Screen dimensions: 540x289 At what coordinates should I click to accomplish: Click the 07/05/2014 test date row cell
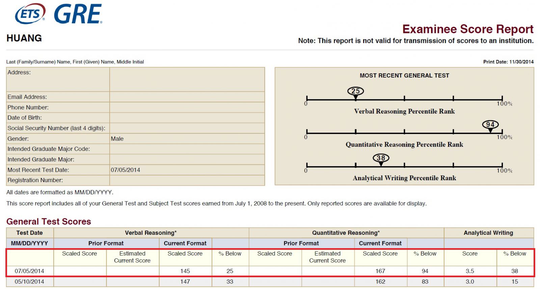(x=29, y=271)
